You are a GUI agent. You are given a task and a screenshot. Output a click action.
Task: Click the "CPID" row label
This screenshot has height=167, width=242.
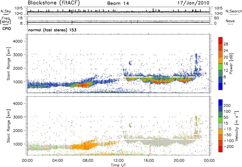(7, 29)
